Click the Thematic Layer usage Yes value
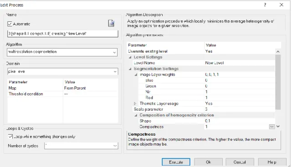Viewport: 292px width, 167px height. click(x=209, y=103)
